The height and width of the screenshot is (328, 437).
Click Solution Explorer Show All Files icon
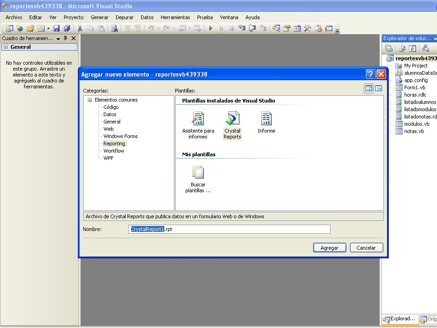click(401, 48)
